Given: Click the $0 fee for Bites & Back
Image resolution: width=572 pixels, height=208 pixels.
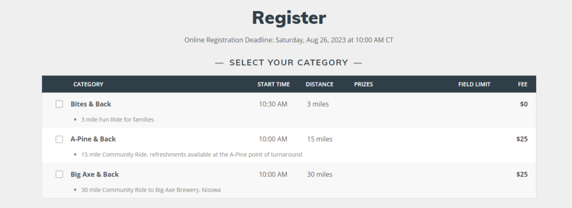Looking at the screenshot, I should (524, 104).
